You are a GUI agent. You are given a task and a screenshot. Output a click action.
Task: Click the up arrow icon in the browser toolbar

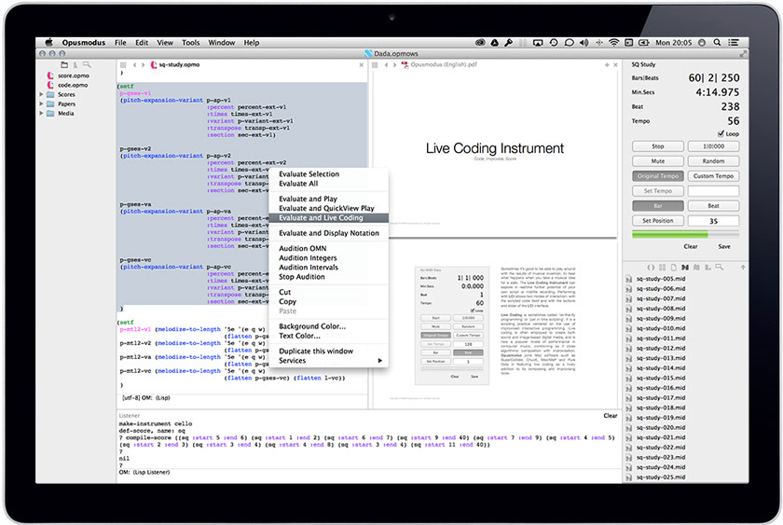(743, 268)
